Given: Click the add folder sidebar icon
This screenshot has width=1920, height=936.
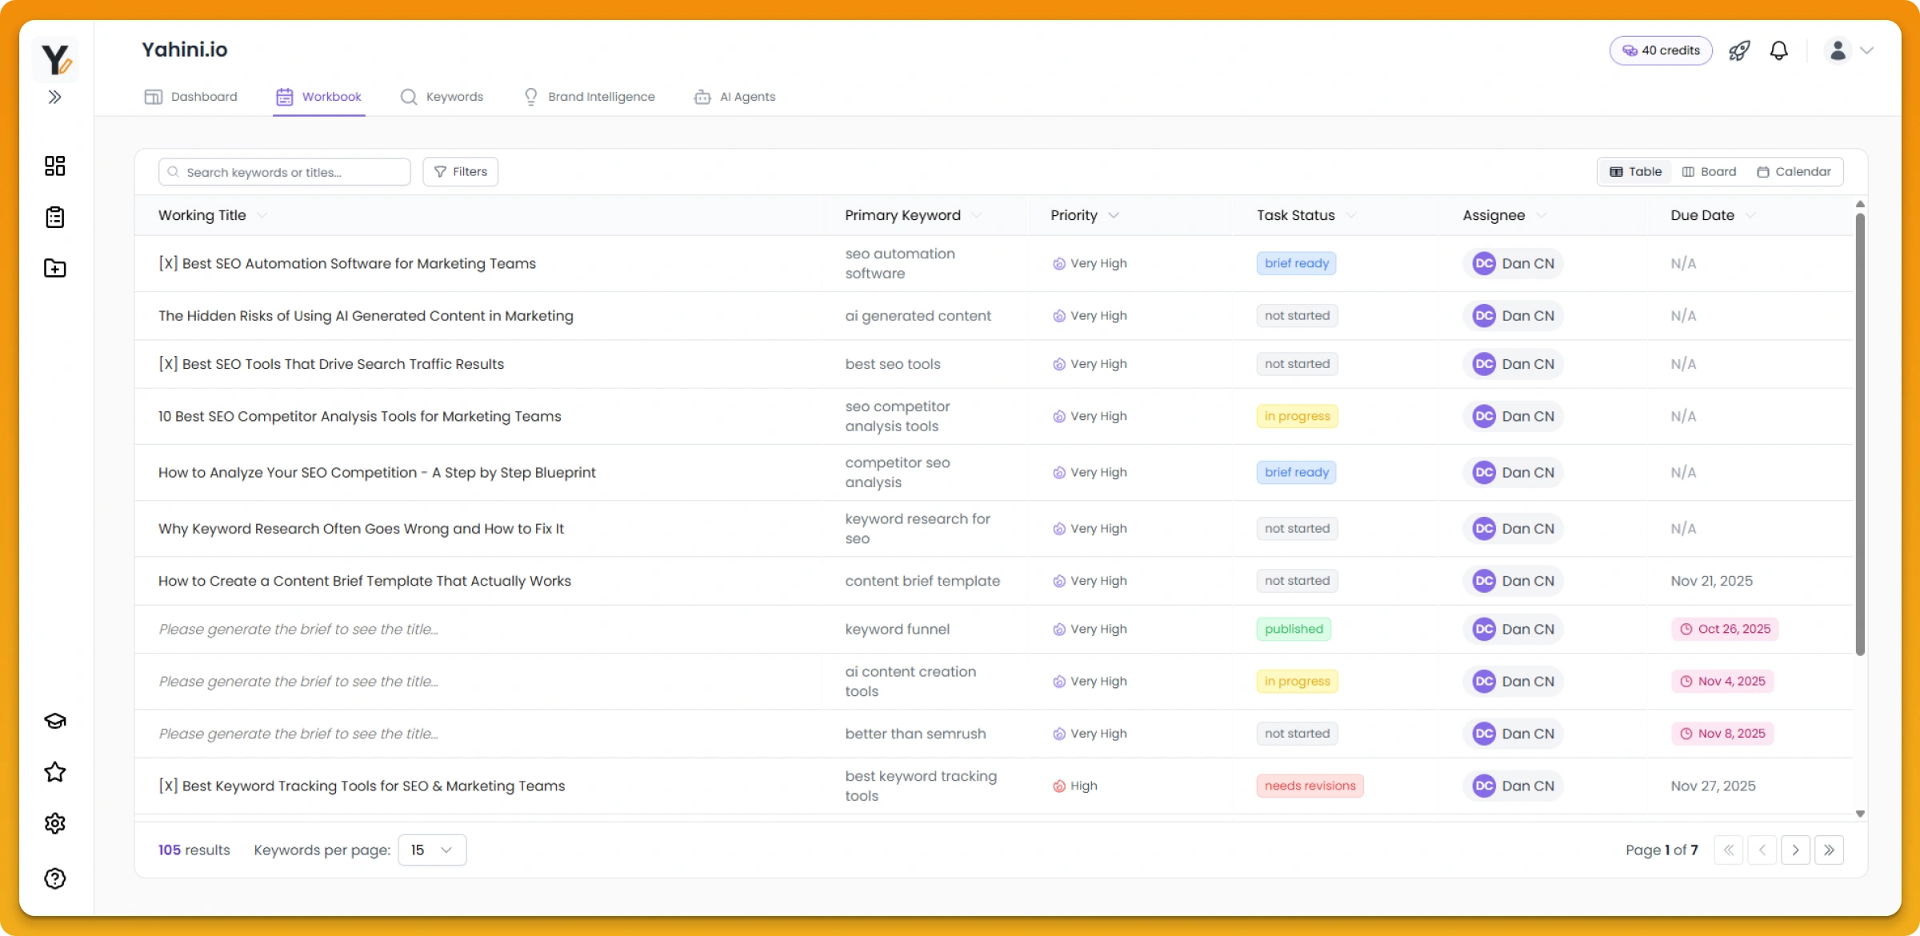Looking at the screenshot, I should point(54,268).
